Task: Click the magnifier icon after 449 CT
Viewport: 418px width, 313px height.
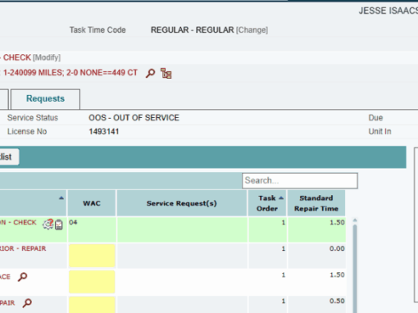Action: pos(150,73)
